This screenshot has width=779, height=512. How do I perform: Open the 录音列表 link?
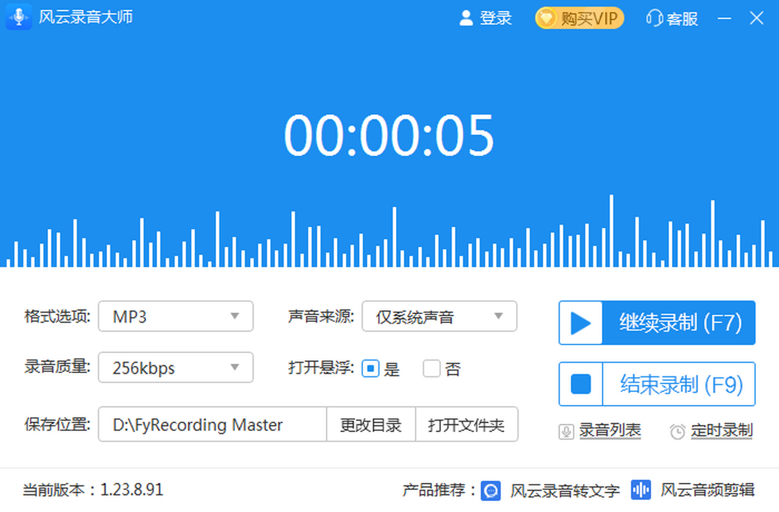click(x=610, y=430)
